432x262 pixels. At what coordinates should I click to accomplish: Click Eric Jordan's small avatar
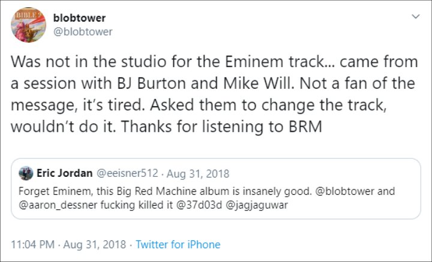[x=26, y=173]
